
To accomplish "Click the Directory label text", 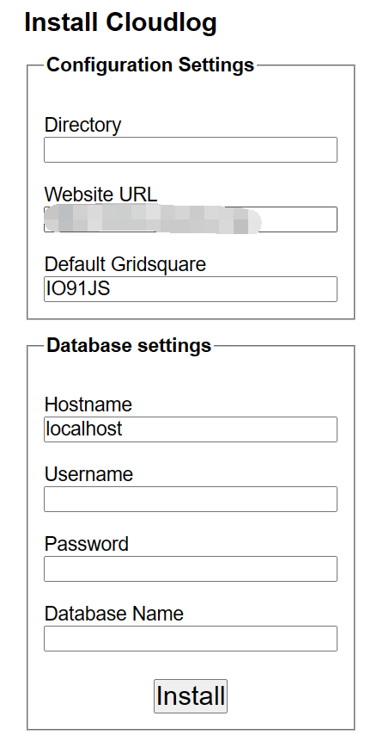I will [x=82, y=126].
